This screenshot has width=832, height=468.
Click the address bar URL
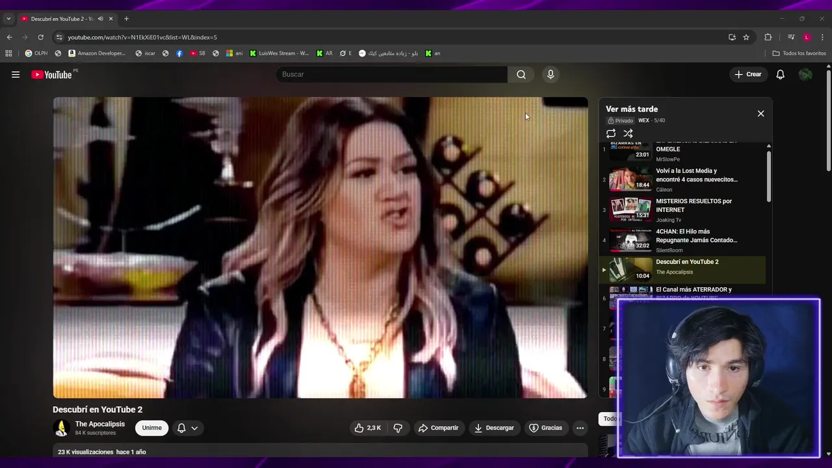[x=142, y=37]
